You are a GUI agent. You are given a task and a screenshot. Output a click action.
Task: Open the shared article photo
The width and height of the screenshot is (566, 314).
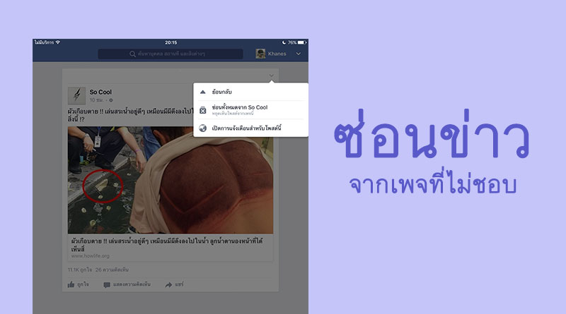[171, 180]
